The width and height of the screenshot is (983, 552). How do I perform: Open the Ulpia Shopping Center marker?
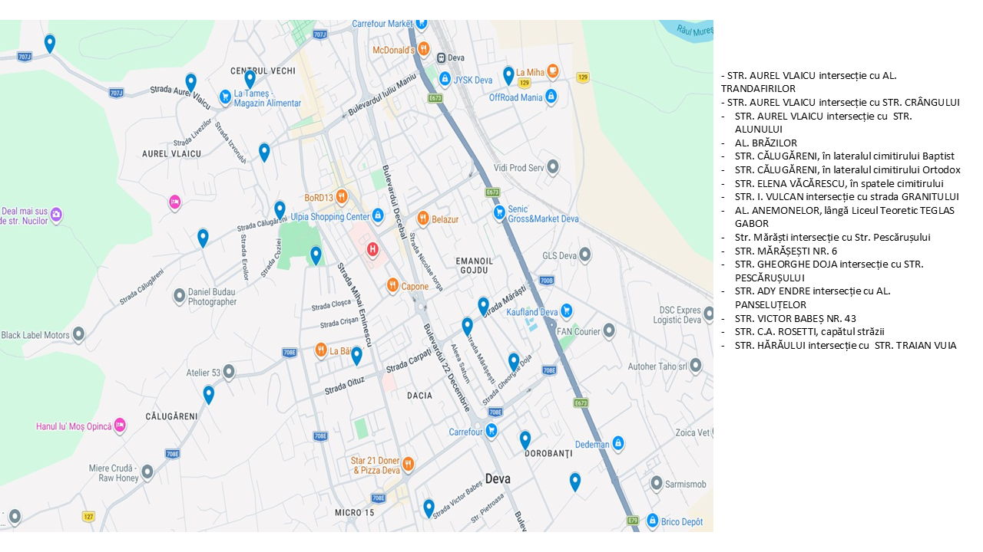coord(377,216)
